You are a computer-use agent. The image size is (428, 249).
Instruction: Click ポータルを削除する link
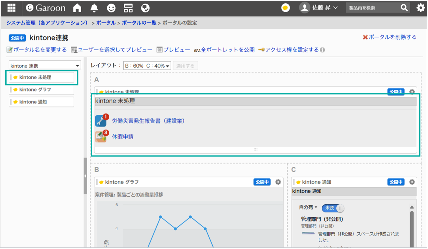click(390, 37)
